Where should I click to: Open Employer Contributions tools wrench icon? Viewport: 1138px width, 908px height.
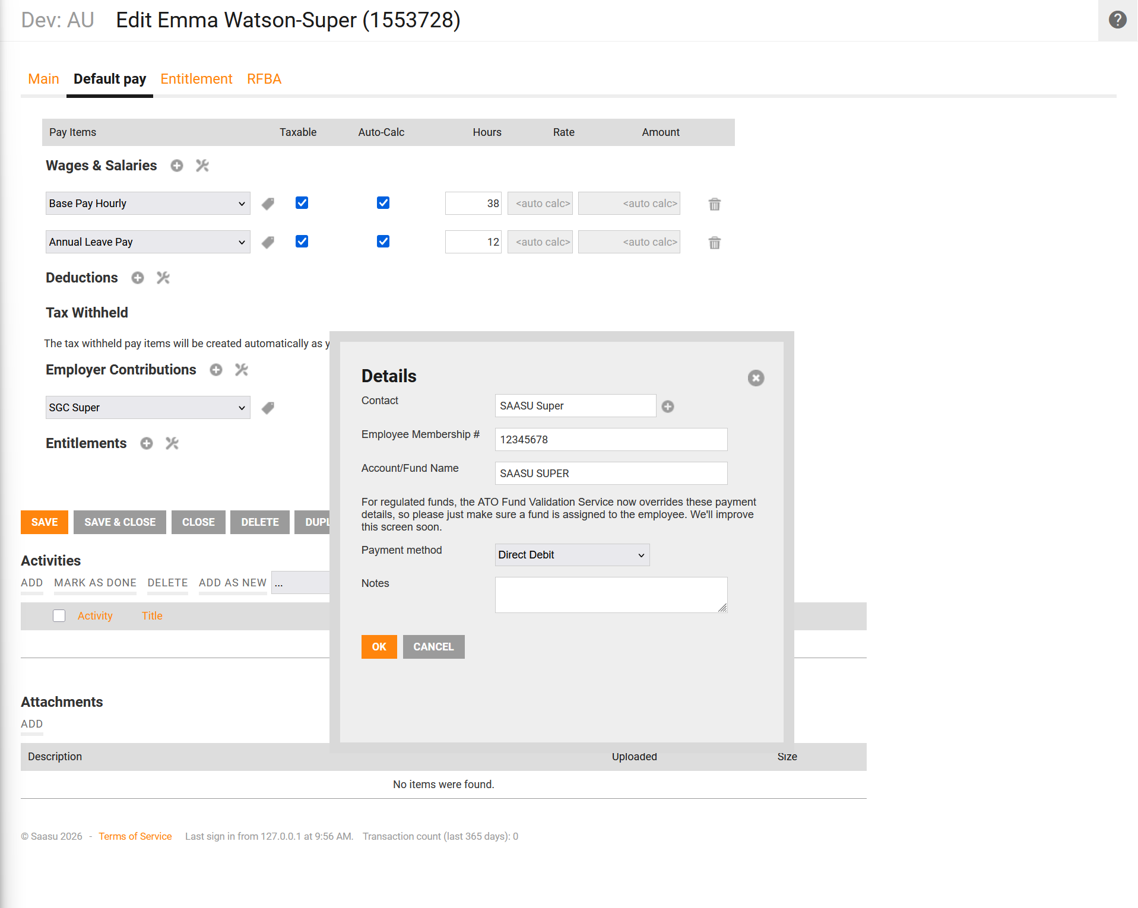tap(242, 370)
